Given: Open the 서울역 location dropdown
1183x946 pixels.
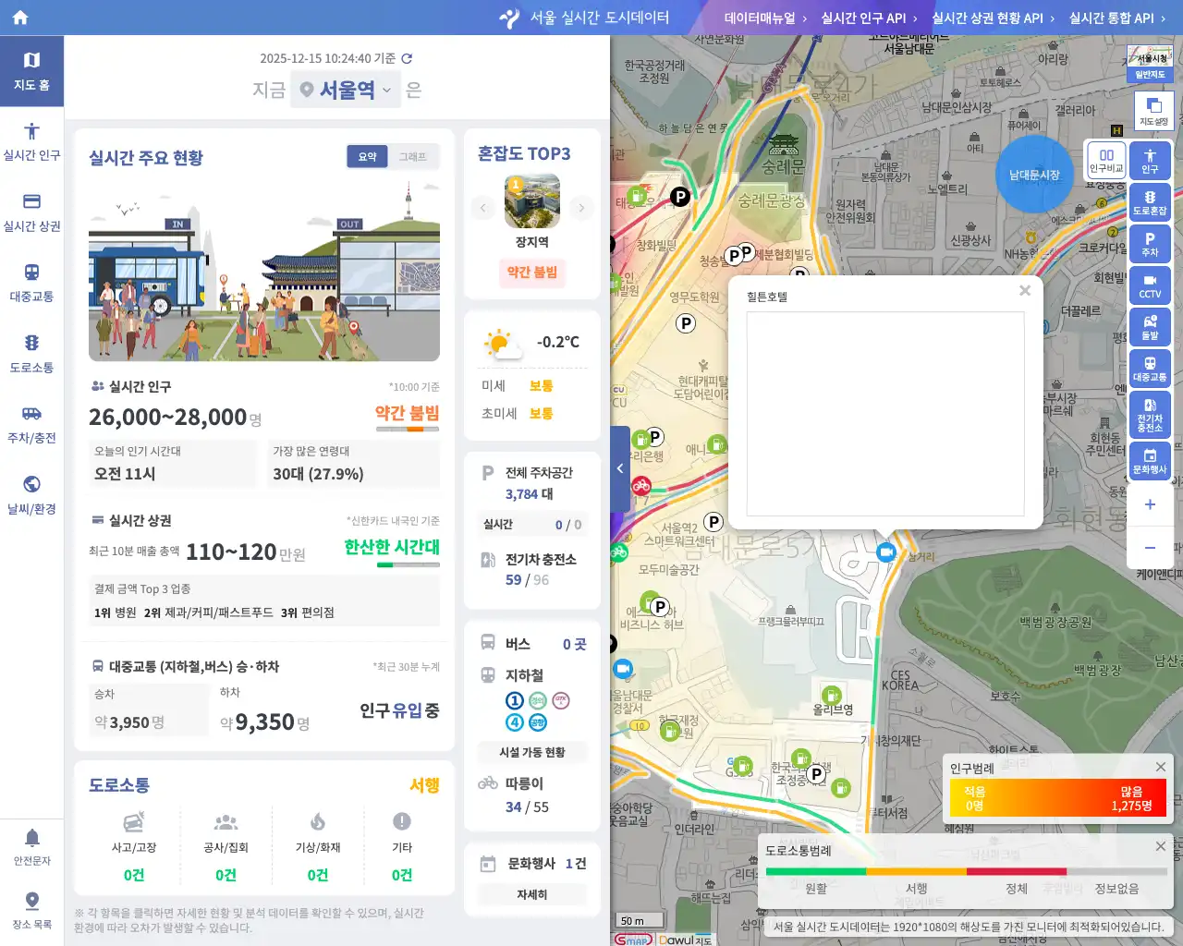Looking at the screenshot, I should (x=346, y=90).
